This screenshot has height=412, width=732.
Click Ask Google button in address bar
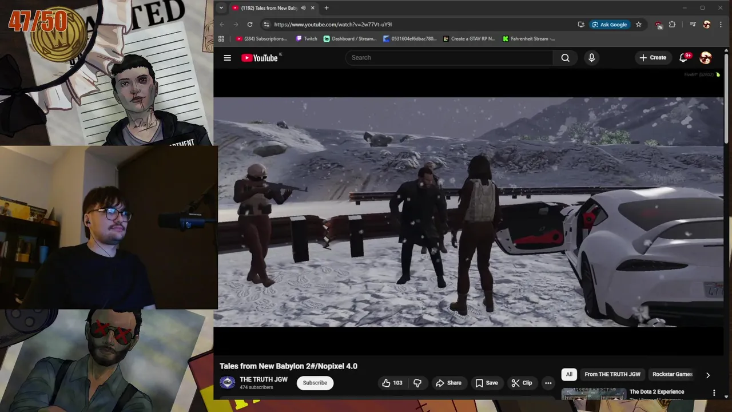[610, 25]
